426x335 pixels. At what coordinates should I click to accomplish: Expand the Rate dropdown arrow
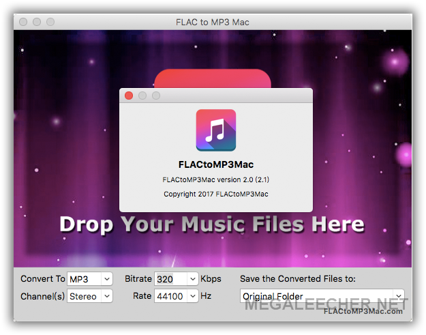(193, 296)
